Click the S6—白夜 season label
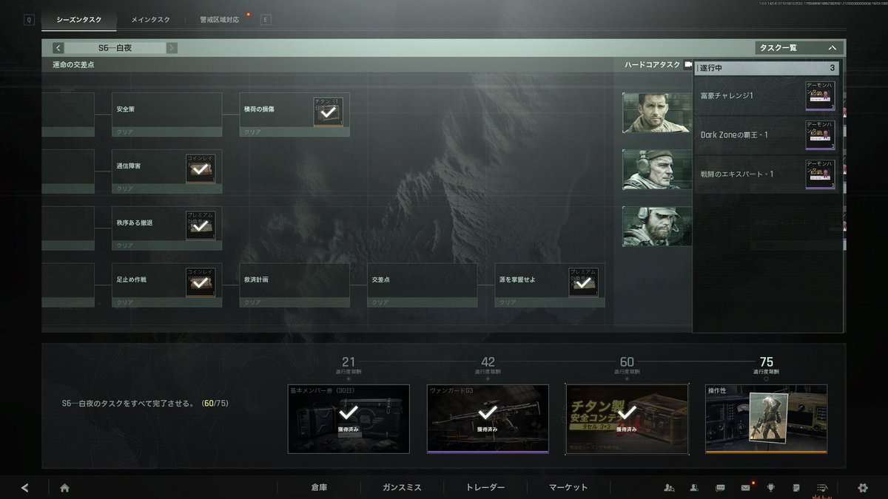The height and width of the screenshot is (499, 888). pyautogui.click(x=115, y=48)
